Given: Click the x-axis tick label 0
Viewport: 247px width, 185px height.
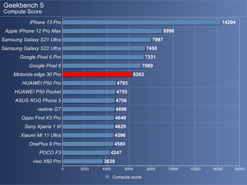Looking at the screenshot, I should click(x=63, y=169).
